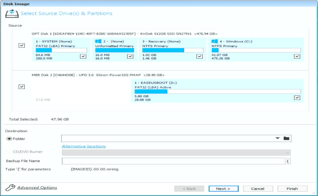Click the Windows logo on partition 2
The width and height of the screenshot is (318, 196).
98,41
